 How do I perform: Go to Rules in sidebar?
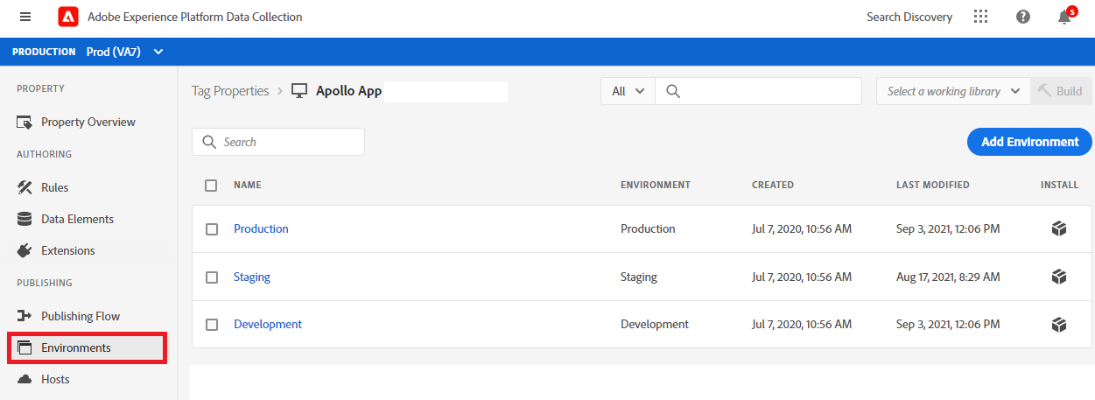pos(54,187)
